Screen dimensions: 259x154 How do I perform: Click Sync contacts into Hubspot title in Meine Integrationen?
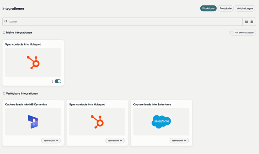(x=23, y=44)
